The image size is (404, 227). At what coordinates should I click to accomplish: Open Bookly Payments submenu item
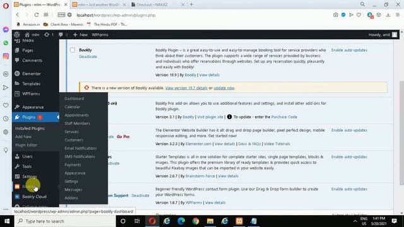tap(73, 165)
